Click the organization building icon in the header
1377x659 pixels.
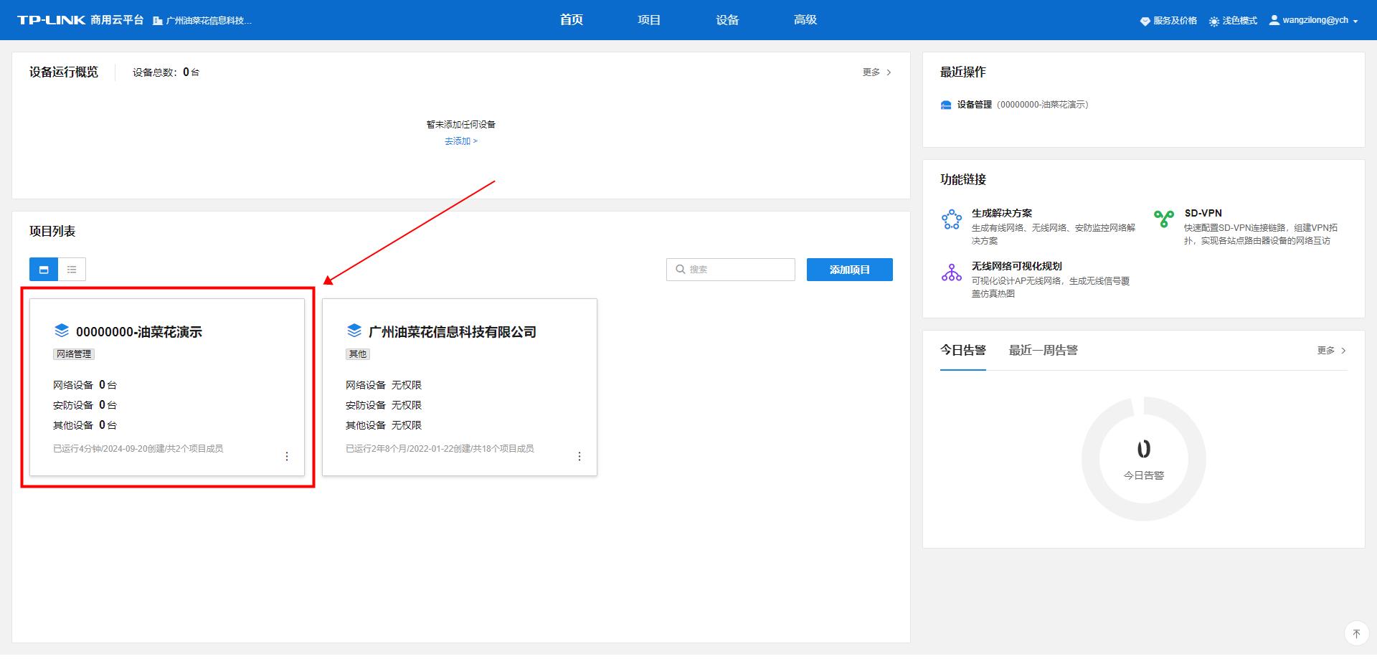(x=158, y=21)
